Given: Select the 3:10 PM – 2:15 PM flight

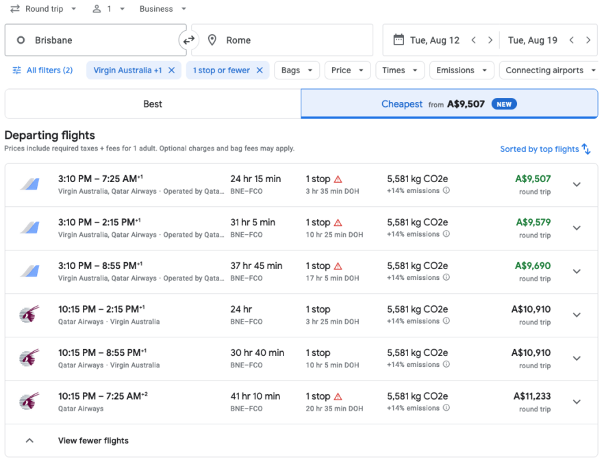Looking at the screenshot, I should (x=301, y=229).
